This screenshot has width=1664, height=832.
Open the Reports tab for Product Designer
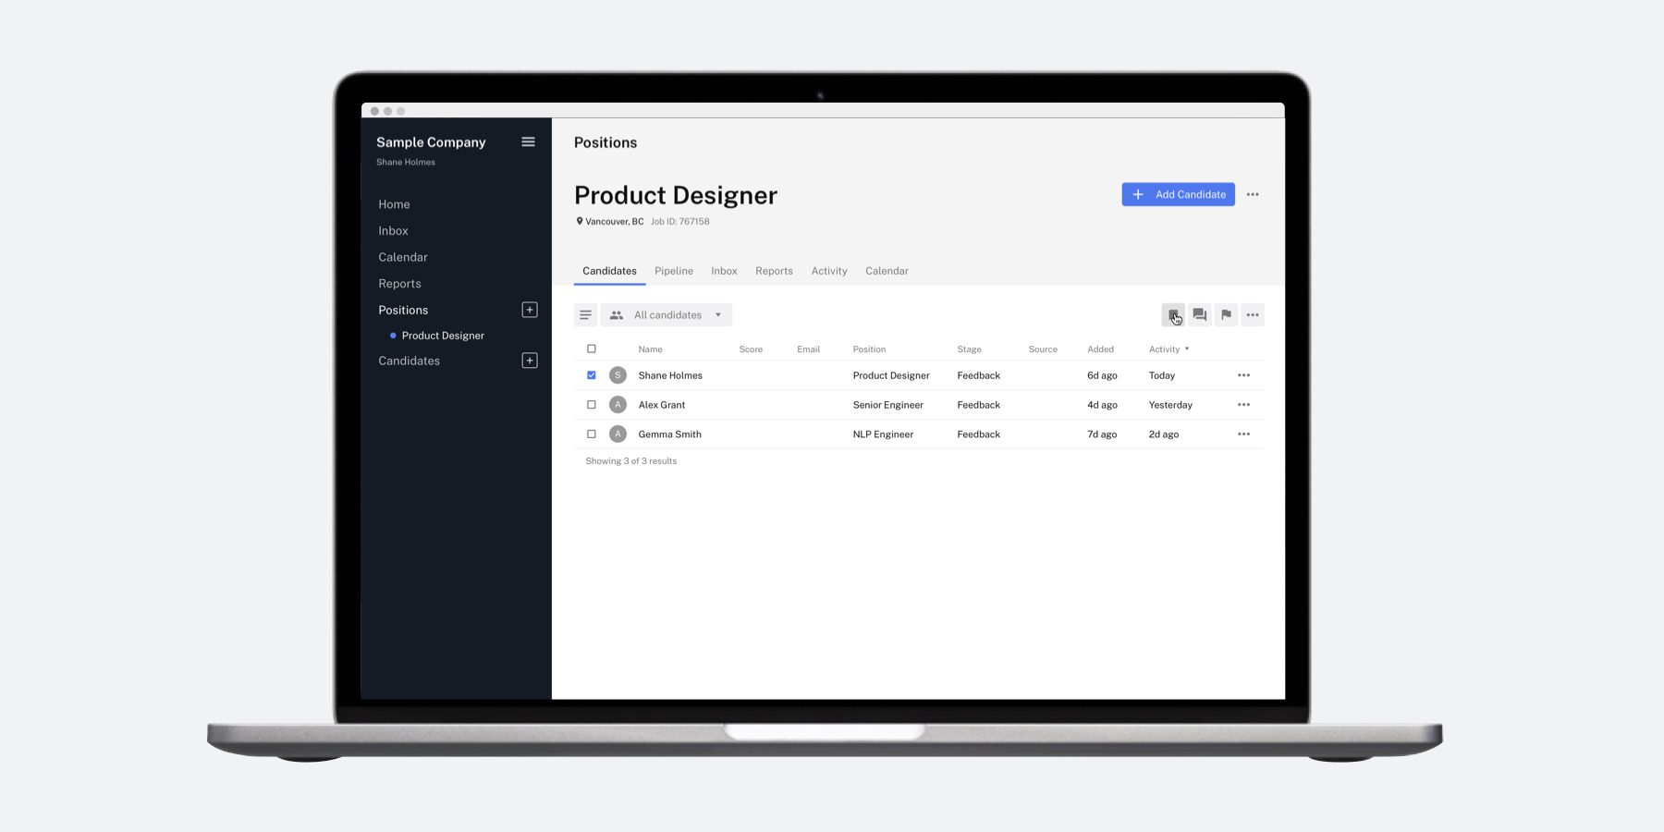pos(774,270)
